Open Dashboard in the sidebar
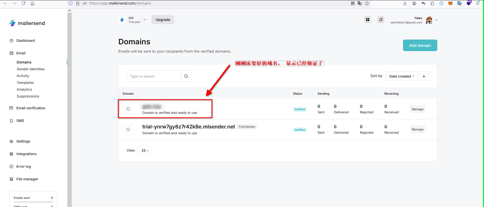 (x=25, y=41)
